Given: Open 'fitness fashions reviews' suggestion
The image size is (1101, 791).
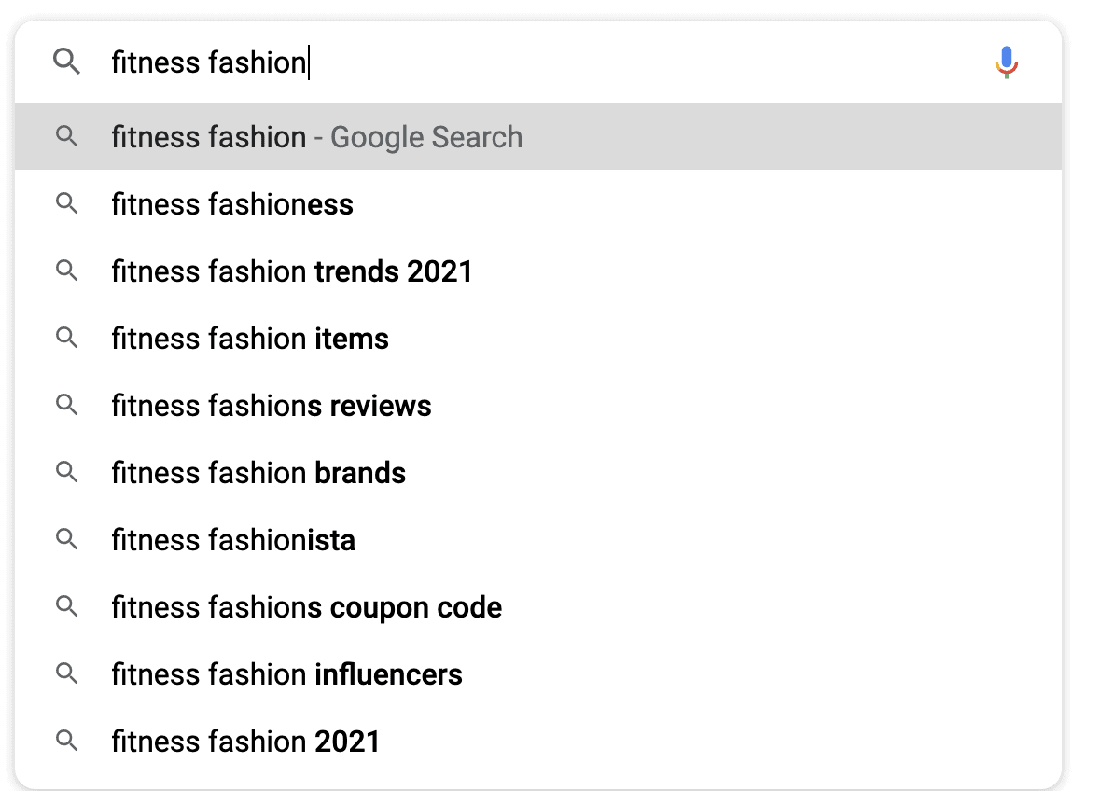Looking at the screenshot, I should (272, 406).
